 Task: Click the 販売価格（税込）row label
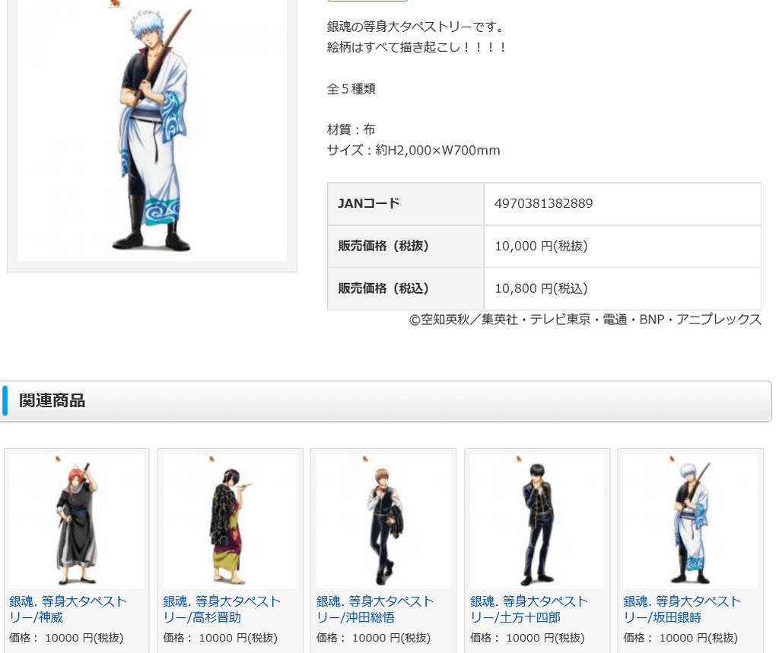[405, 288]
